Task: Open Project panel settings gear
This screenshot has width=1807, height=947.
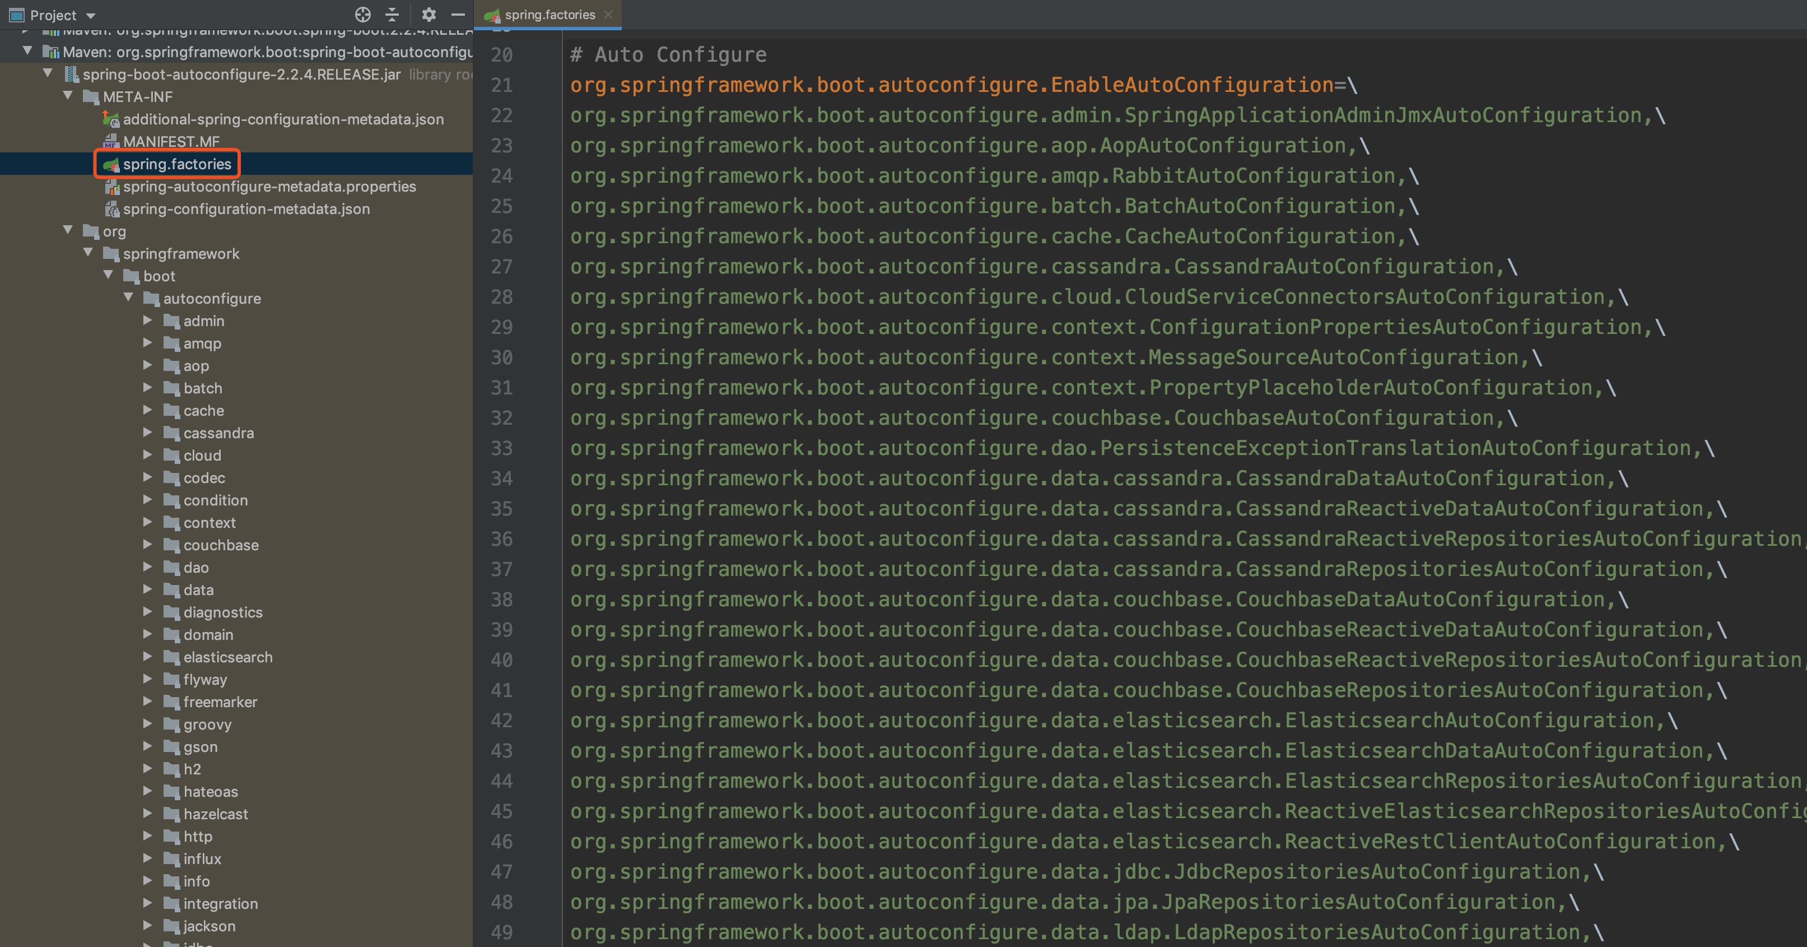Action: pyautogui.click(x=429, y=15)
